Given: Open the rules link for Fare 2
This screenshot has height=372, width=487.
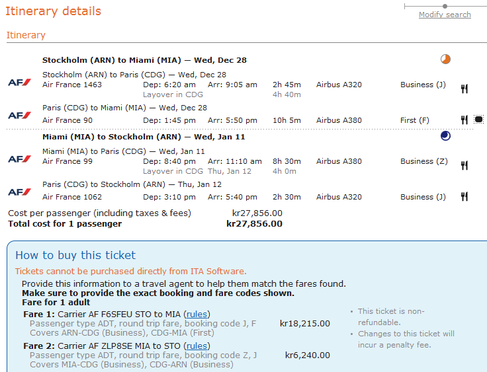Looking at the screenshot, I should coord(197,346).
